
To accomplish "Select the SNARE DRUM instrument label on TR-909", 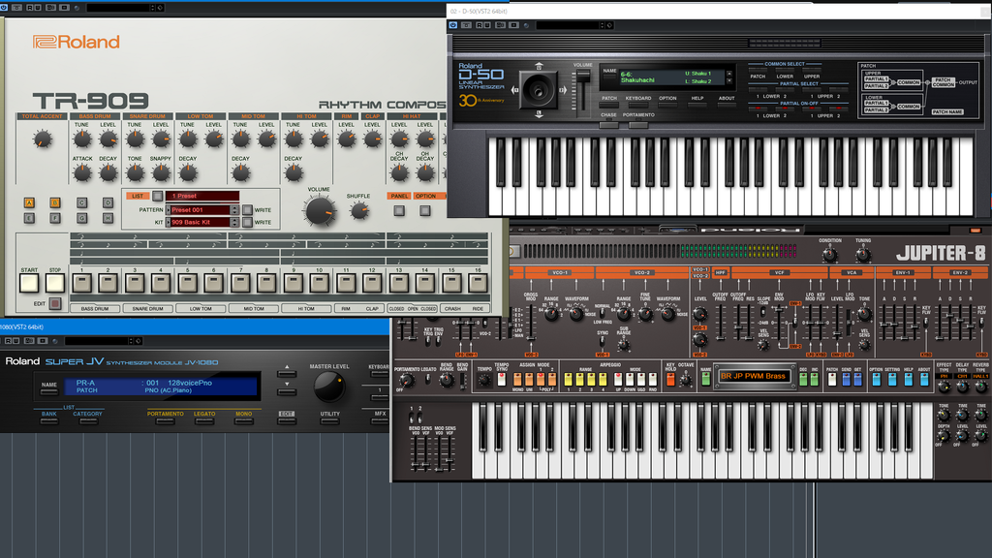I will [x=147, y=309].
